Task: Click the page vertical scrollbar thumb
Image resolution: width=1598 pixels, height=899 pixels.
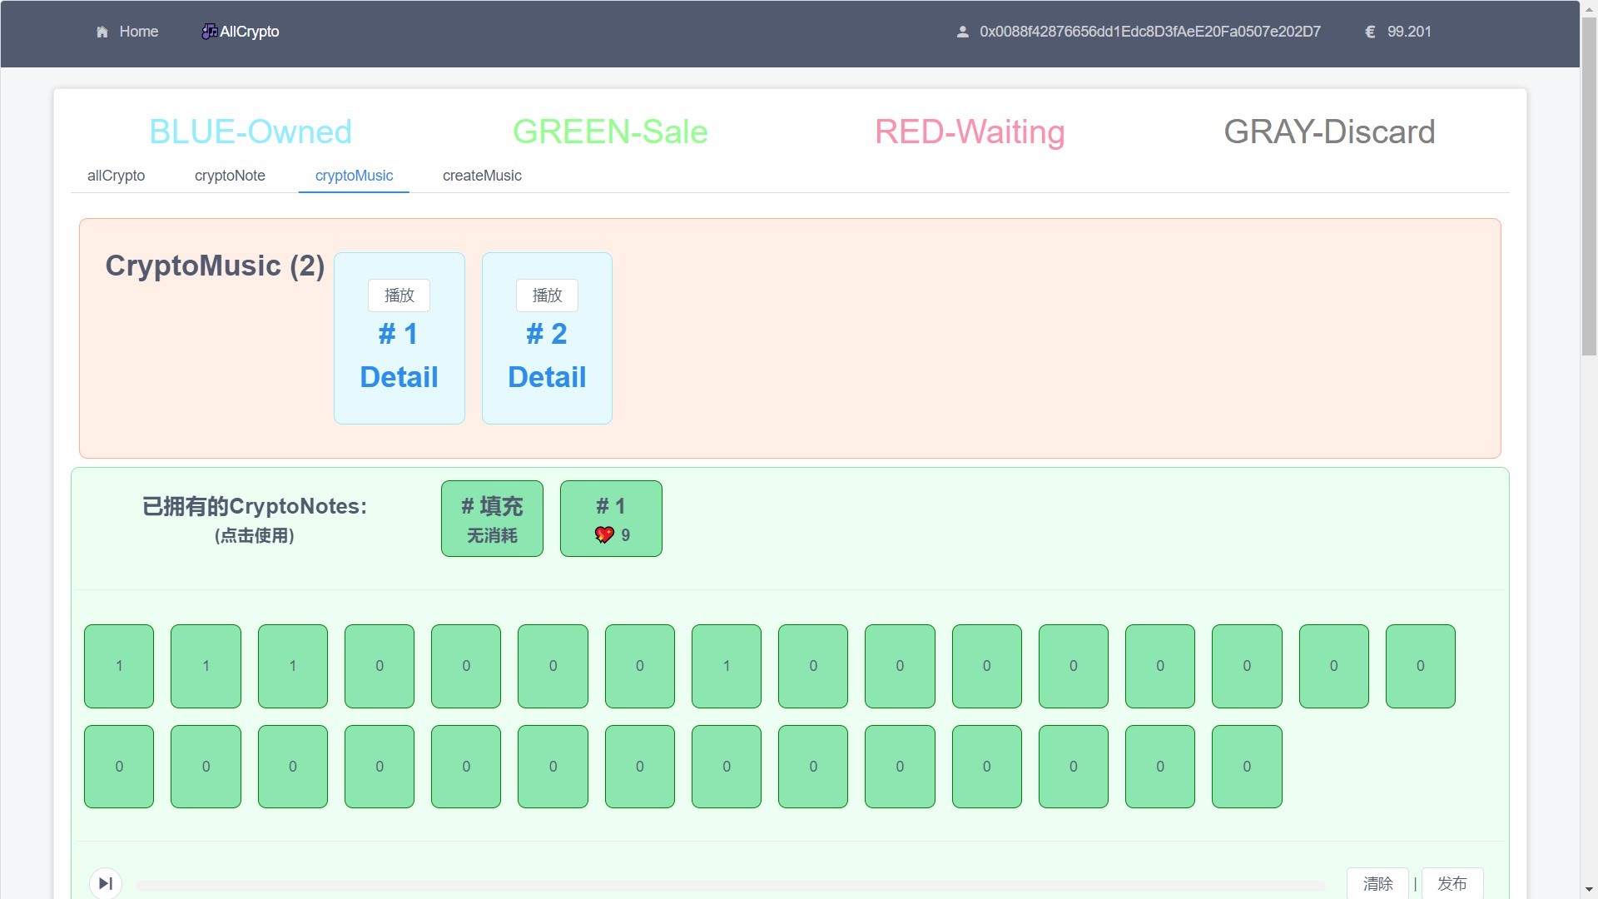Action: point(1589,186)
